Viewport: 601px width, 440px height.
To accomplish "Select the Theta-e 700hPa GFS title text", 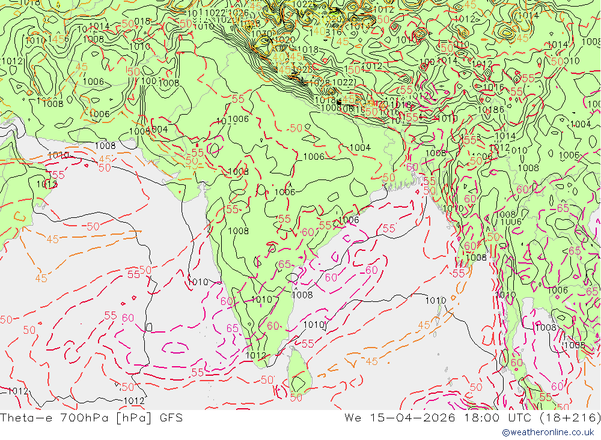I will [91, 417].
